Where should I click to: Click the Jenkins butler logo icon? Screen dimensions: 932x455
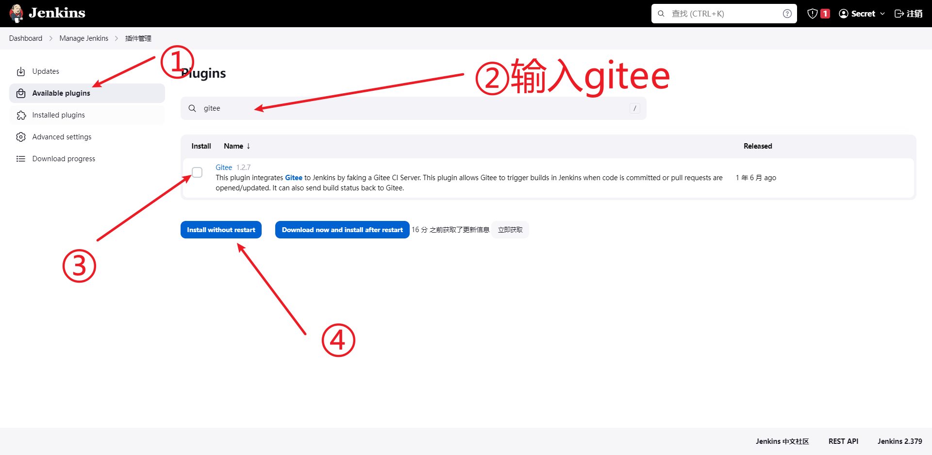coord(17,14)
